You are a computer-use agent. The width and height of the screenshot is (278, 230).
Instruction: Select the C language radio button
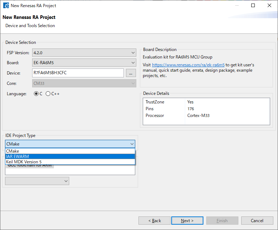click(36, 94)
